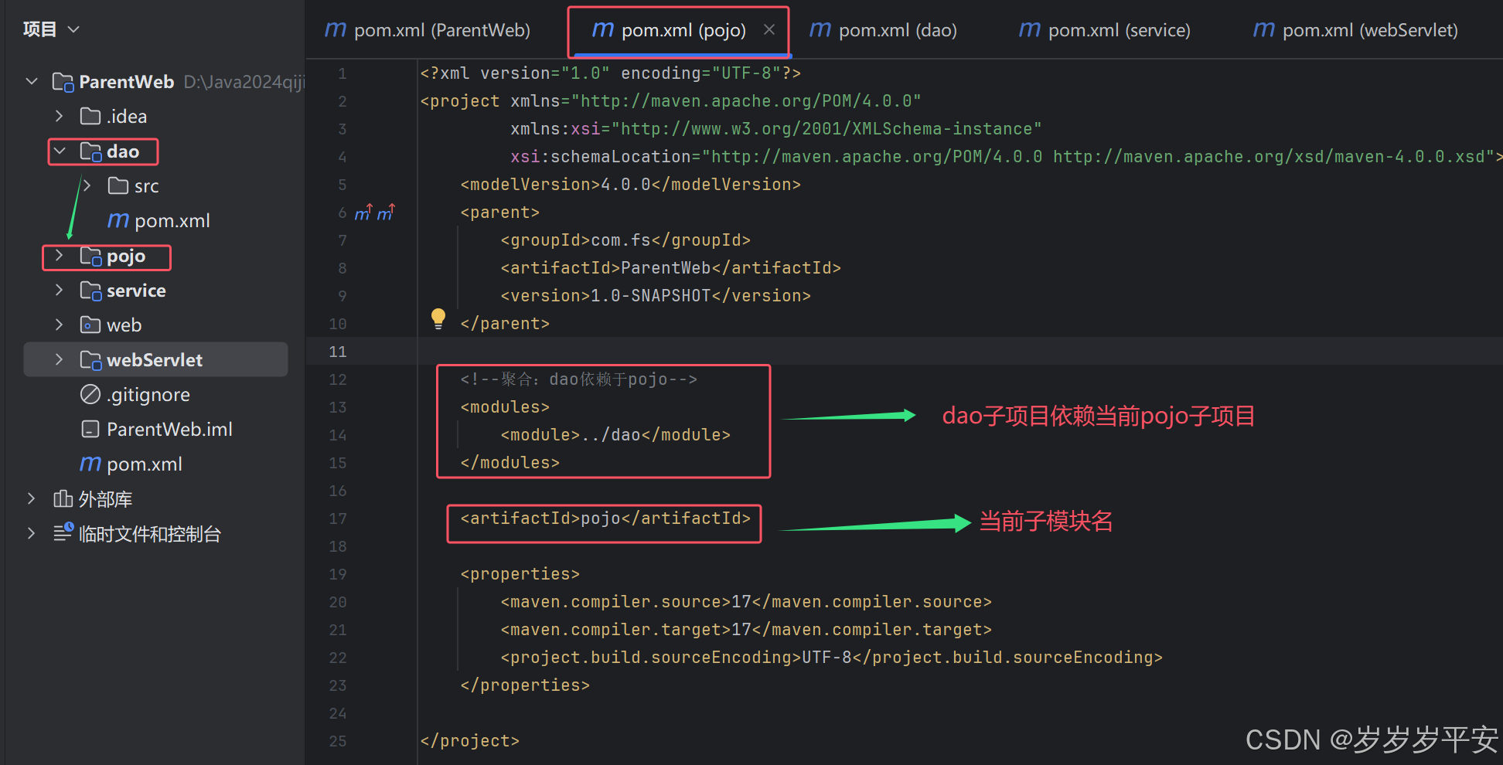Screen dimensions: 1503x765
Task: Click the first Maven gutter icon on line 6
Action: (x=363, y=212)
